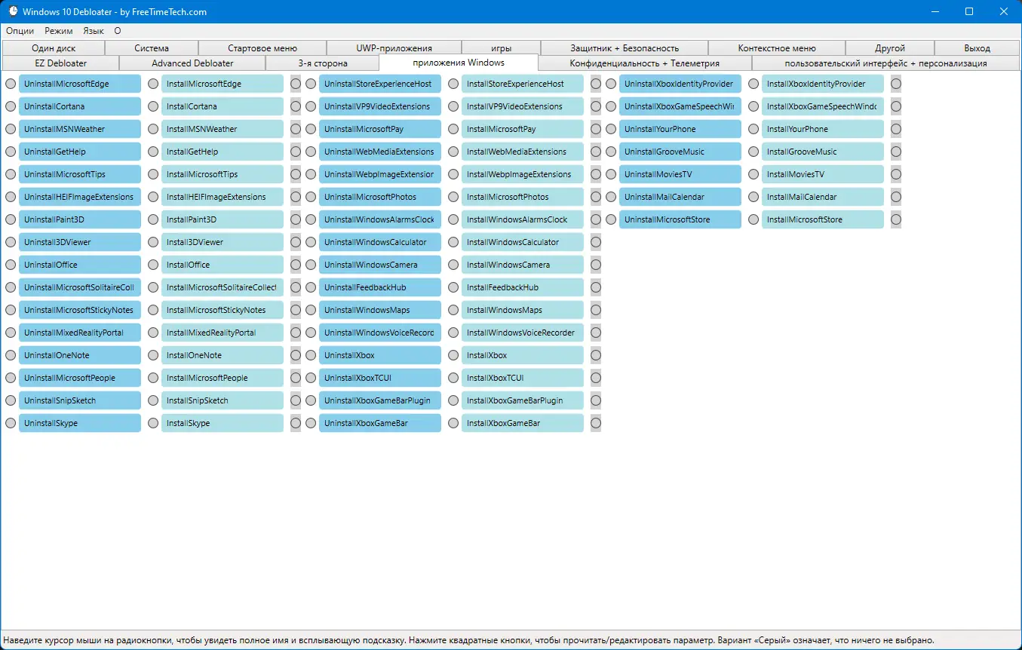Click gray square button right of InstallMailCalendar
Image resolution: width=1022 pixels, height=650 pixels.
[896, 197]
